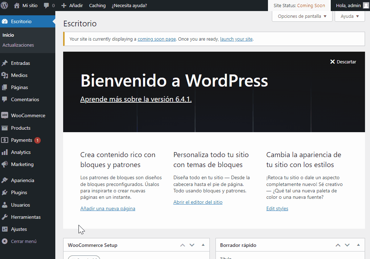Open the Caching menu in admin bar
Image resolution: width=370 pixels, height=259 pixels.
[x=97, y=5]
